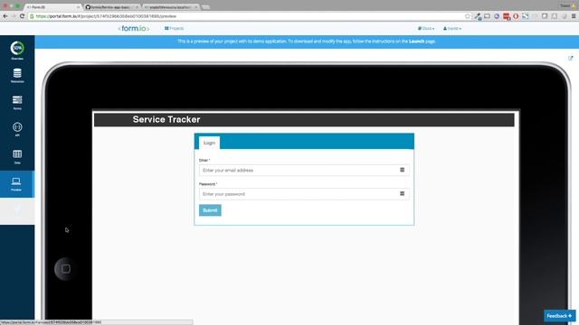Viewport: 579px width, 325px height.
Task: Click the Service Tracker title
Action: click(x=166, y=119)
